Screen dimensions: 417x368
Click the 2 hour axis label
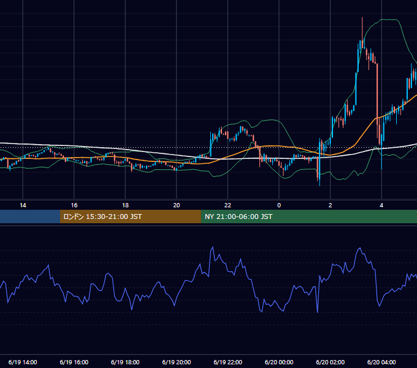click(331, 205)
